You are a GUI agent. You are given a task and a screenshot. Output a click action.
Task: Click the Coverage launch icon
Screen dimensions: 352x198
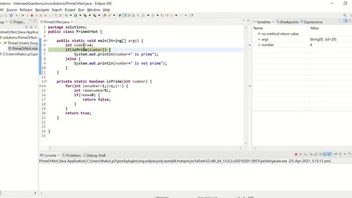tap(85, 15)
